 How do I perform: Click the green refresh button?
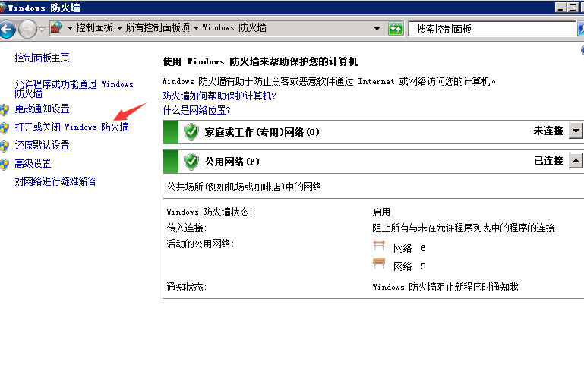pos(396,28)
